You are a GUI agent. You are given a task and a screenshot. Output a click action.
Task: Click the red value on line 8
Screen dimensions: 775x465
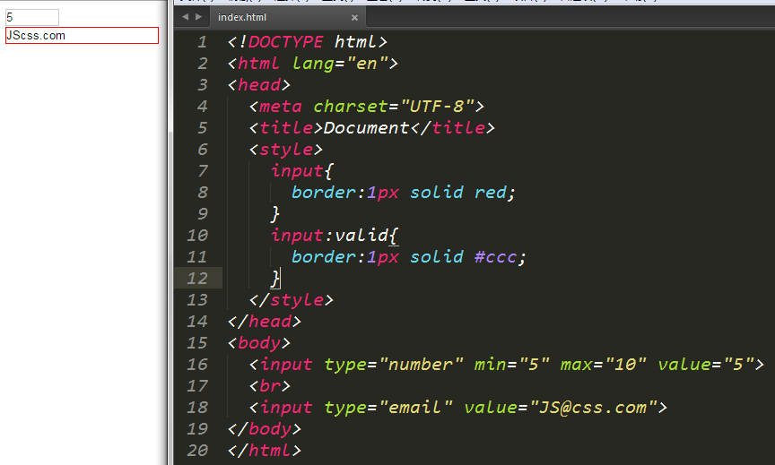pos(490,193)
